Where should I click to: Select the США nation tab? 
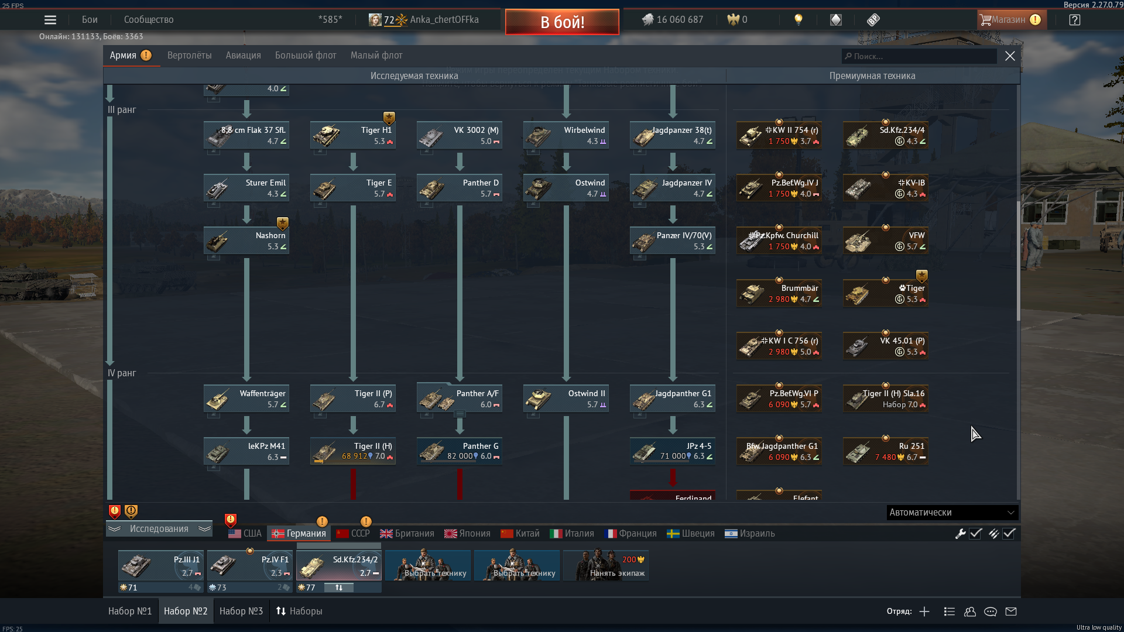point(245,534)
